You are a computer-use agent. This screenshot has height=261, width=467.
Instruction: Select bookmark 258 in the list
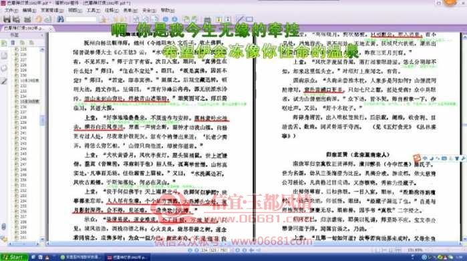coord(23,222)
